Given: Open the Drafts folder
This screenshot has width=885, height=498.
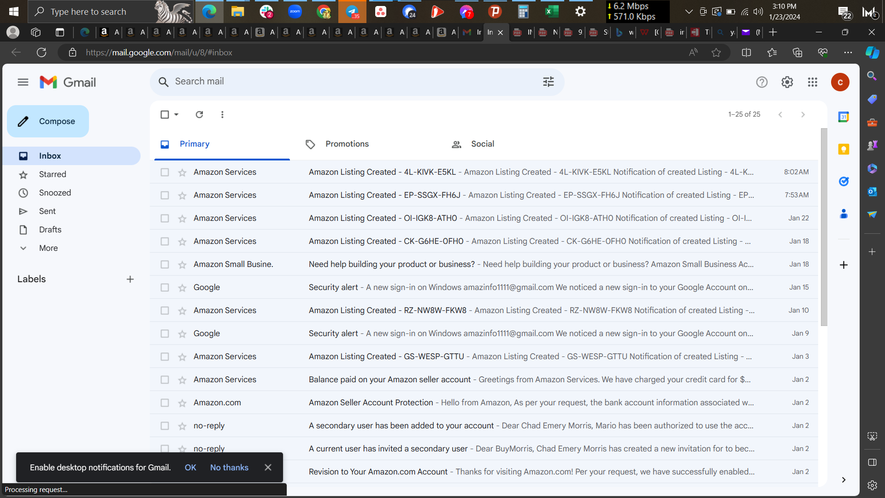Looking at the screenshot, I should (x=71, y=230).
